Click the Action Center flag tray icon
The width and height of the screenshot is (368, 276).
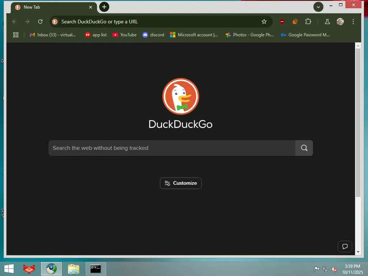[x=316, y=269]
